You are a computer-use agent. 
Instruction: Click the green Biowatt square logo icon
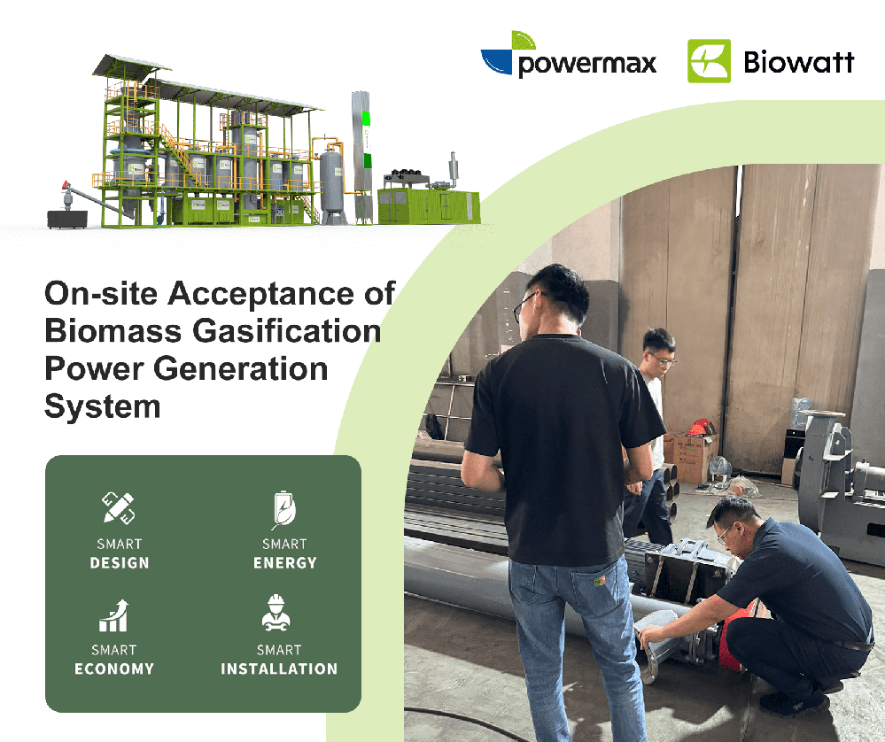[x=709, y=61]
